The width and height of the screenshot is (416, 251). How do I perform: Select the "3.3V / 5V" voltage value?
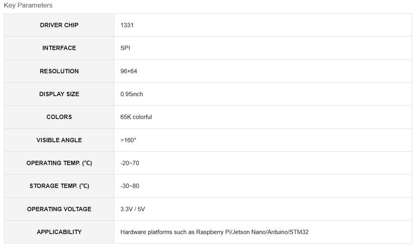pyautogui.click(x=132, y=209)
